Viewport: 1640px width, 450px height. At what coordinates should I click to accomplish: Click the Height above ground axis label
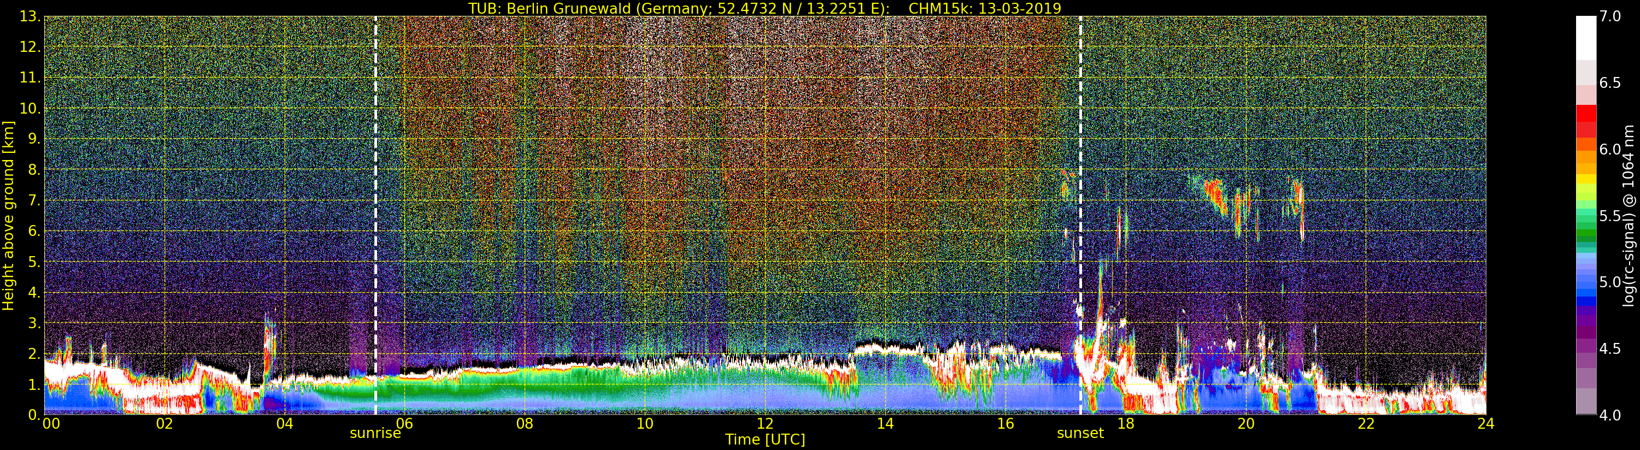coord(8,215)
